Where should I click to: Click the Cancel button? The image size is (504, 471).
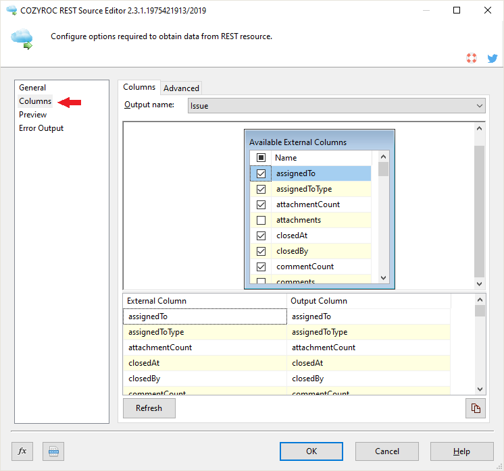pos(387,451)
